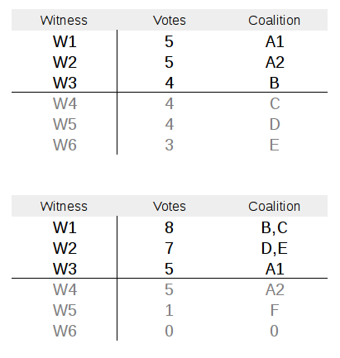This screenshot has height=358, width=340.
Task: Select the B,C coalition cell
Action: click(275, 227)
